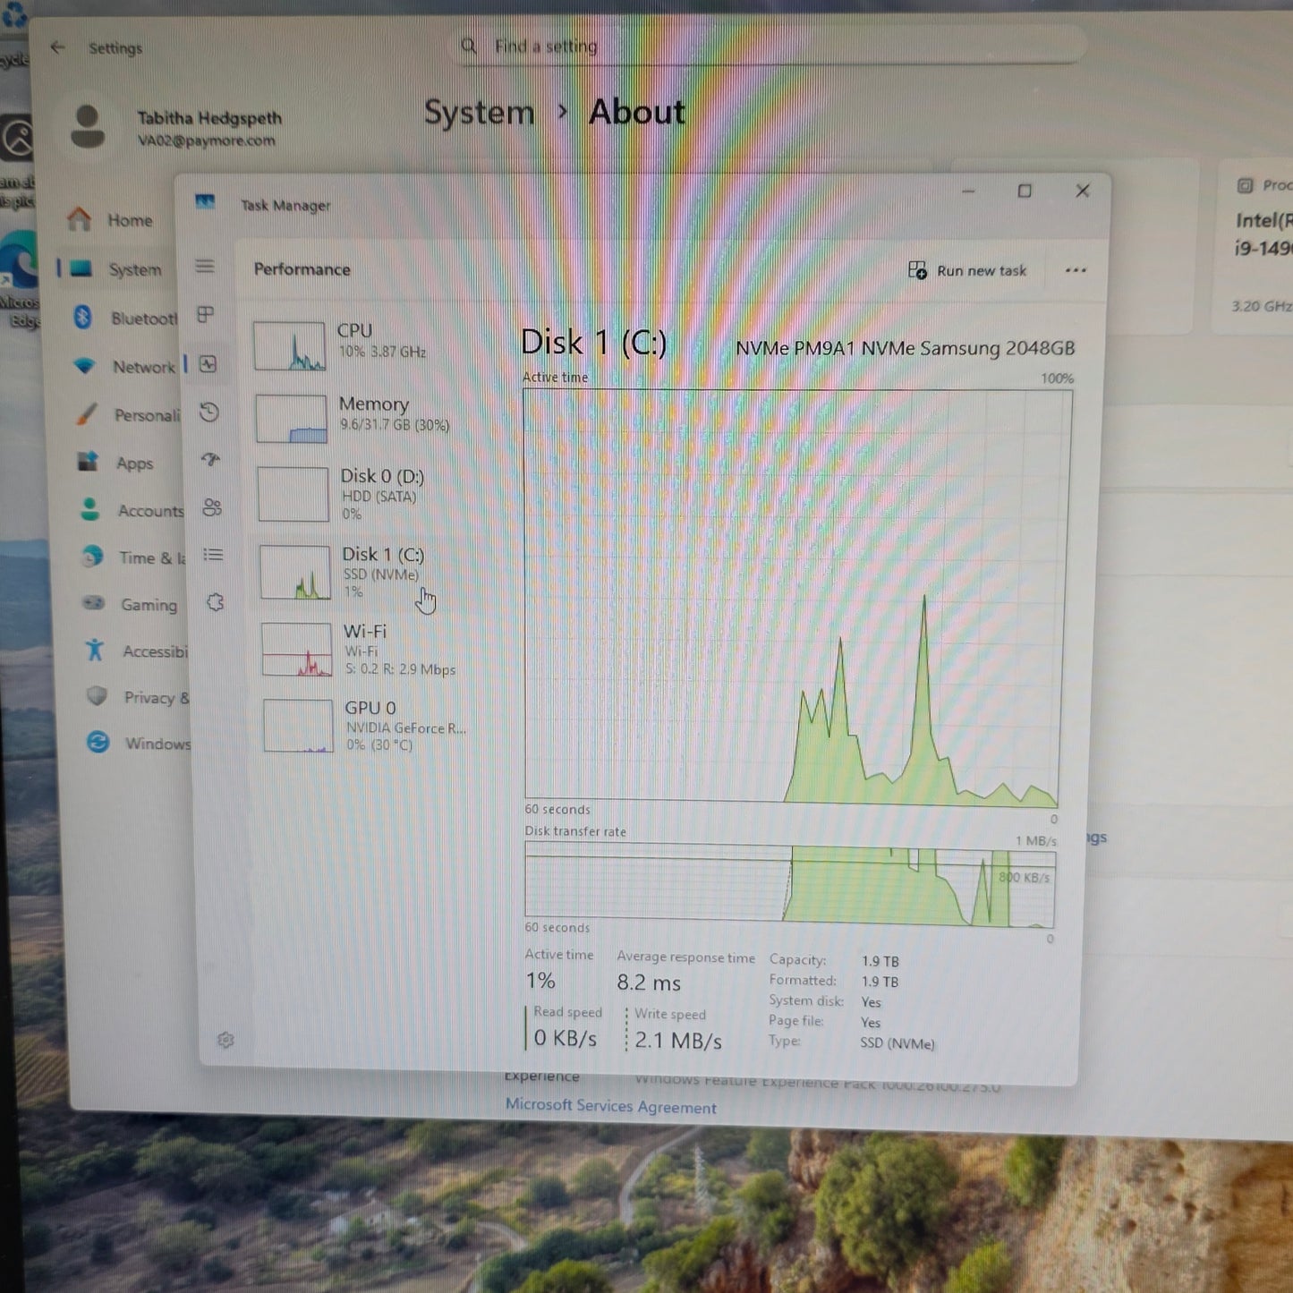This screenshot has width=1293, height=1293.
Task: Open the Microsoft Services Agreement link
Action: [x=611, y=1107]
